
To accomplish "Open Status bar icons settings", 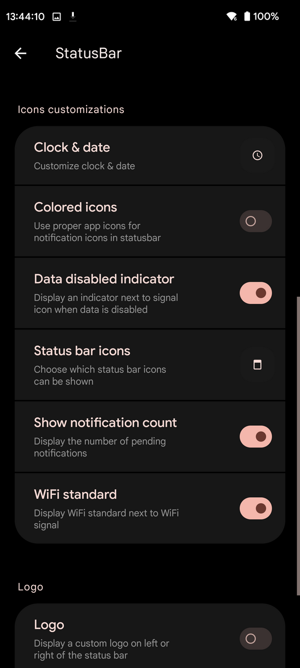I will 150,365.
